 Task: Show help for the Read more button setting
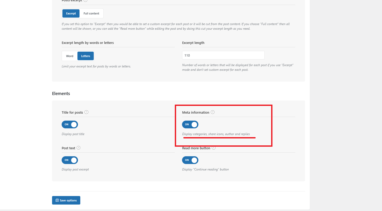pyautogui.click(x=214, y=148)
